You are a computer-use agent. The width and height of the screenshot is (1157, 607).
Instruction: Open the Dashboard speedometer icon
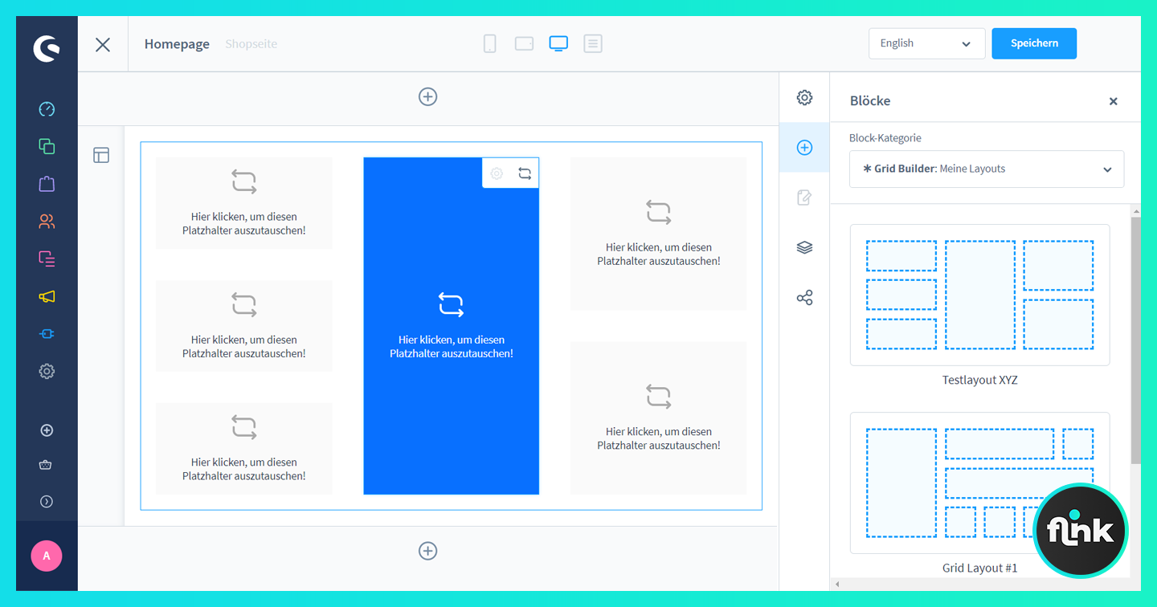(47, 109)
